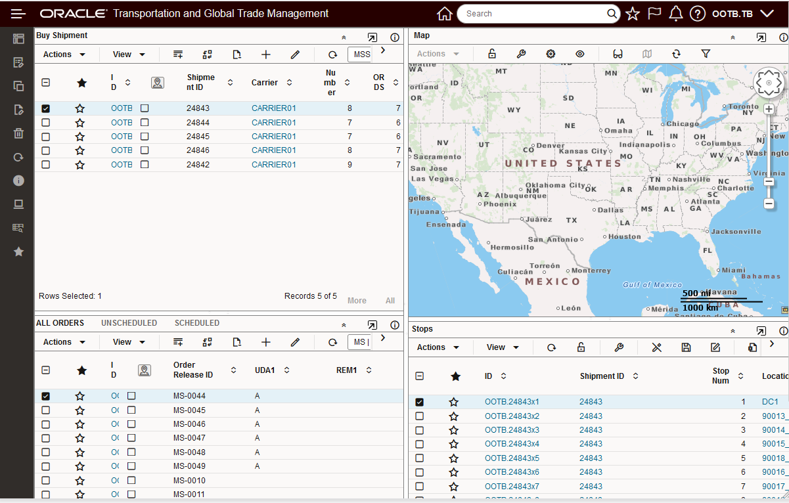Open the Actions dropdown in Buy Shipment panel
Screen dimensions: 789x503
tap(64, 55)
